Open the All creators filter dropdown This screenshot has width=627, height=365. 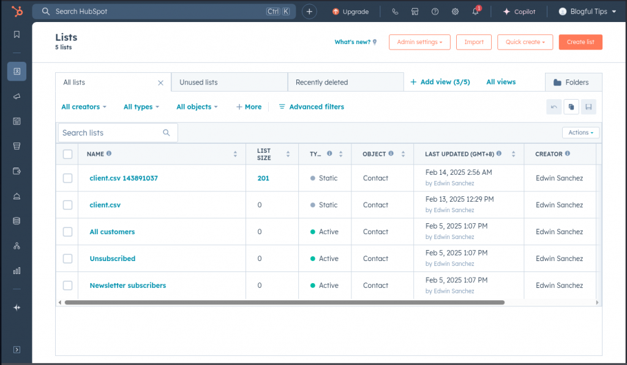tap(84, 106)
